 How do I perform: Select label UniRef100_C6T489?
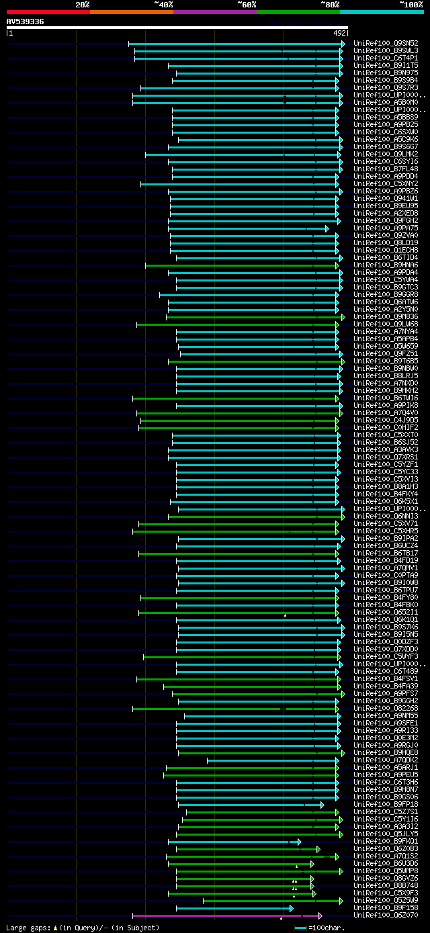coord(386,671)
